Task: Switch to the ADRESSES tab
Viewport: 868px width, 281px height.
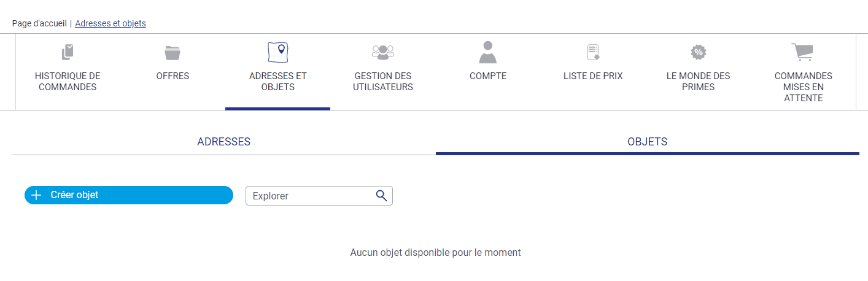Action: 223,142
